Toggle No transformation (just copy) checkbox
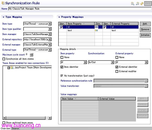The height and width of the screenshot is (130, 152). 62,76
